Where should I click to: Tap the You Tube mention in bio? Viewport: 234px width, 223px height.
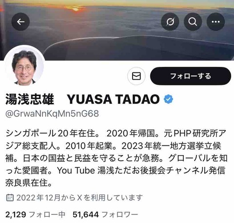tap(76, 170)
